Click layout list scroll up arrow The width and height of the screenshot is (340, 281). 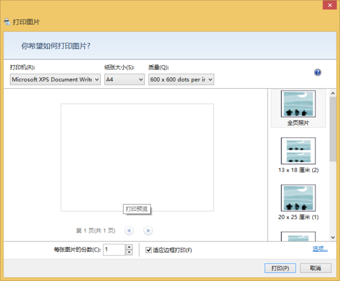333,93
